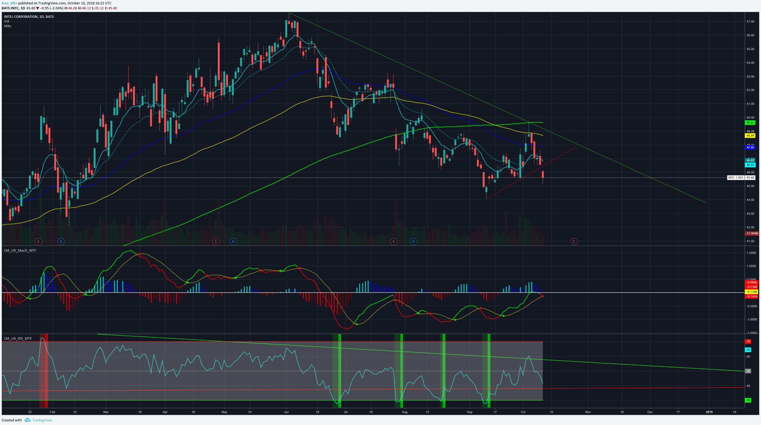
Task: Select the Vol indicator legend
Action: [7, 21]
